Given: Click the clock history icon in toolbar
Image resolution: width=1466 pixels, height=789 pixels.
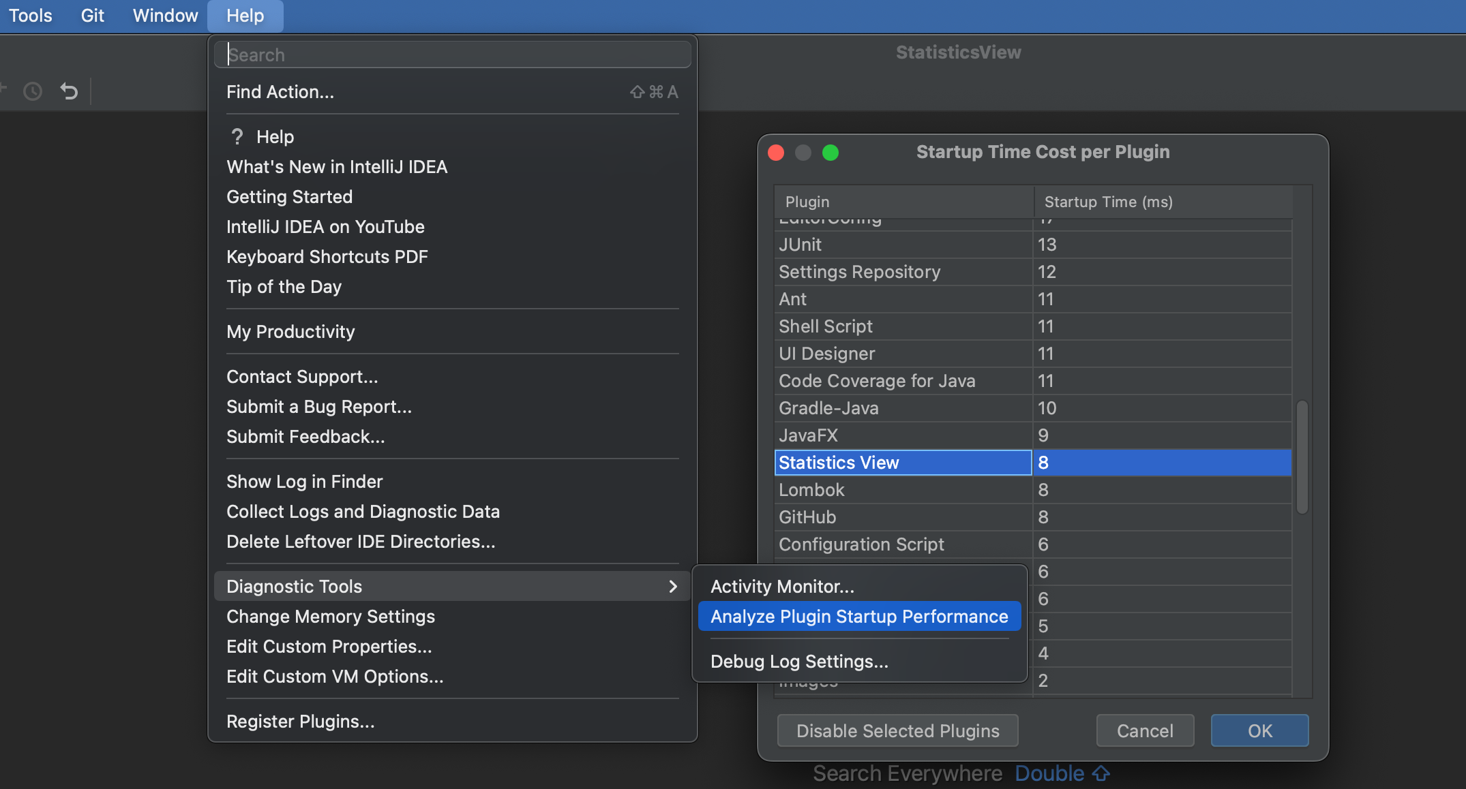Looking at the screenshot, I should pos(33,91).
